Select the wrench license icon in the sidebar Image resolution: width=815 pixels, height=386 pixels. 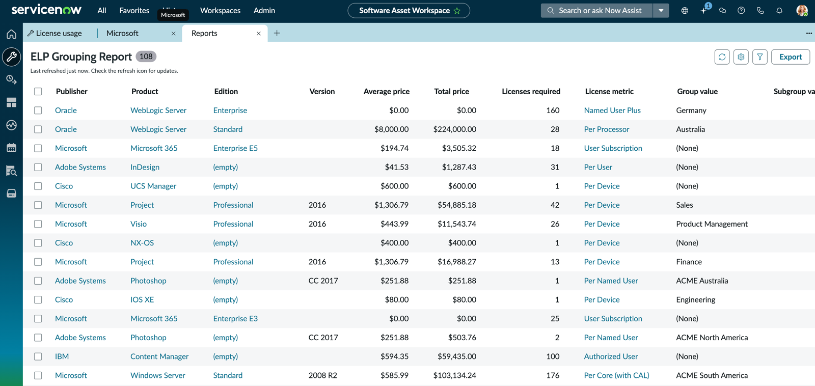(x=11, y=57)
